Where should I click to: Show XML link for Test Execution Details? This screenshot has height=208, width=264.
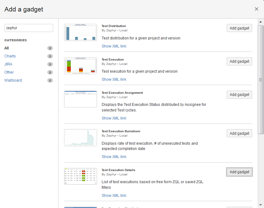(x=114, y=196)
